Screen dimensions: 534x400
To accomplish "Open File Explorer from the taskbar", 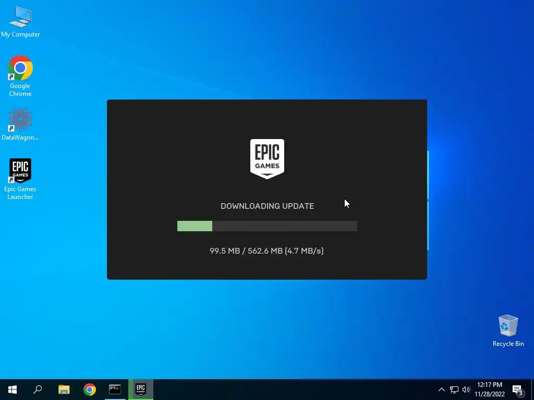I will coord(64,390).
